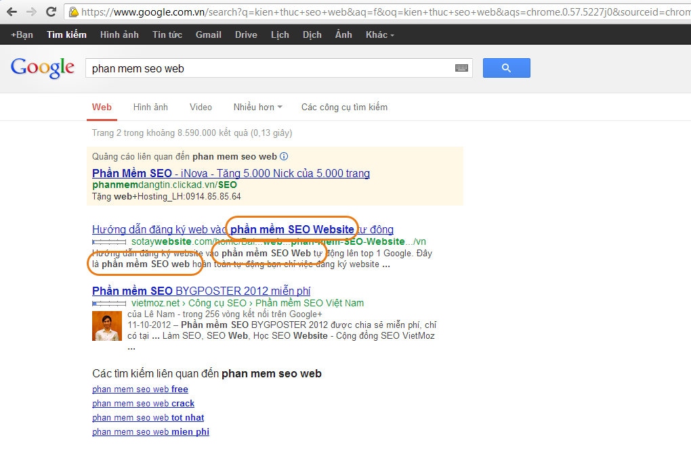Click the Tặng web+Hosting ad description text

(167, 197)
